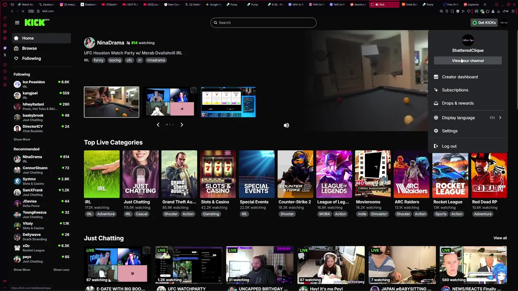This screenshot has width=518, height=291.
Task: Select the pool table stream thumbnail
Action: click(111, 102)
